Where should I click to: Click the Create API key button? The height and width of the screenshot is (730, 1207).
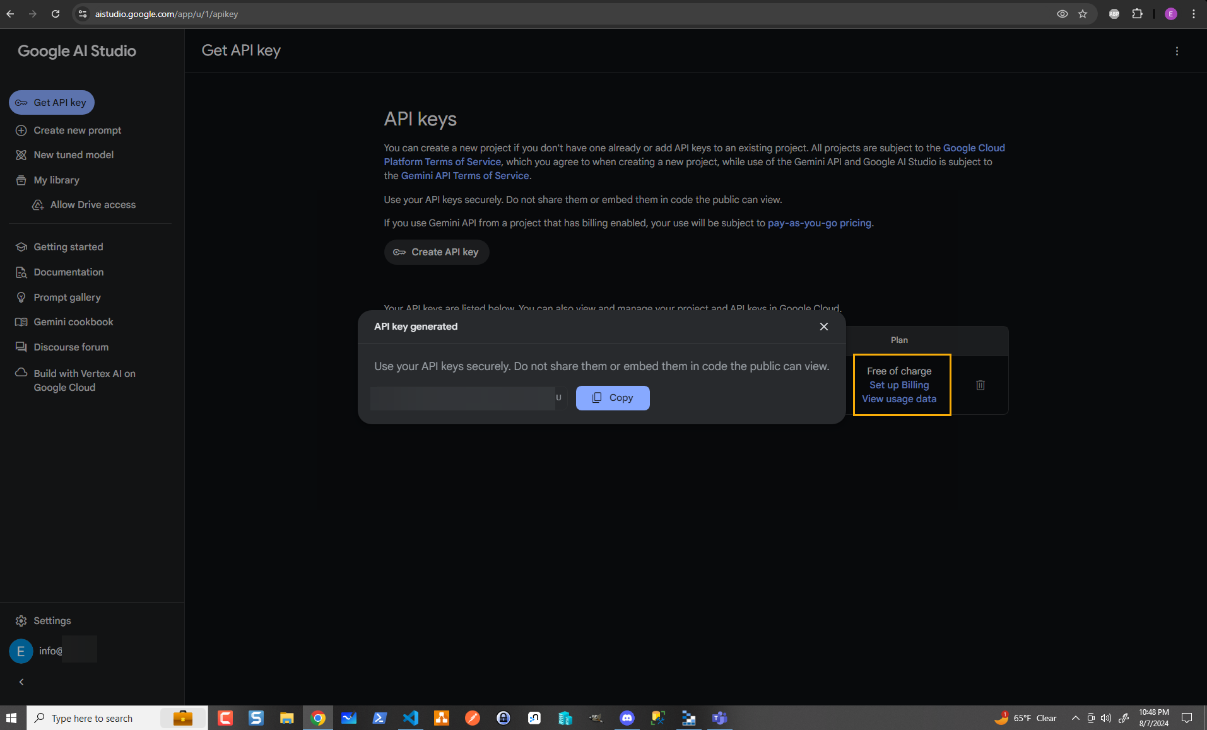(x=436, y=252)
